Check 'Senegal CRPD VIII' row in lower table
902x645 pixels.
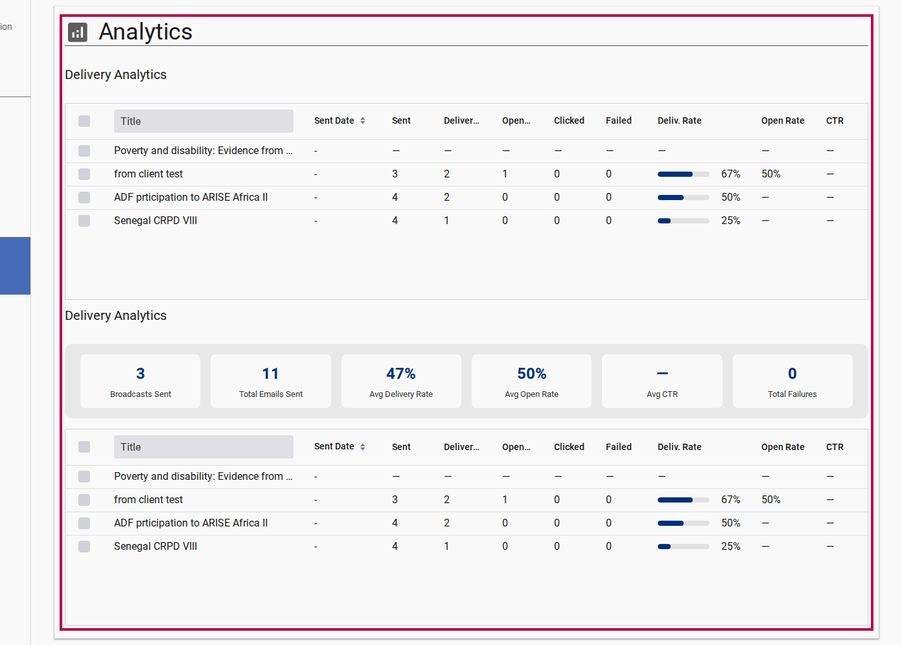[84, 547]
